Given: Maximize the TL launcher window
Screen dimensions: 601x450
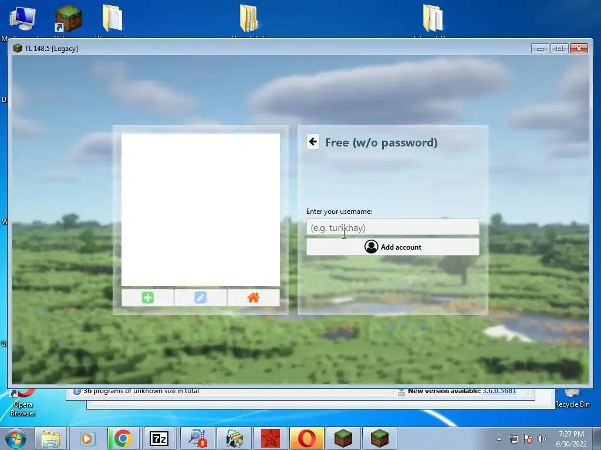Looking at the screenshot, I should [559, 48].
